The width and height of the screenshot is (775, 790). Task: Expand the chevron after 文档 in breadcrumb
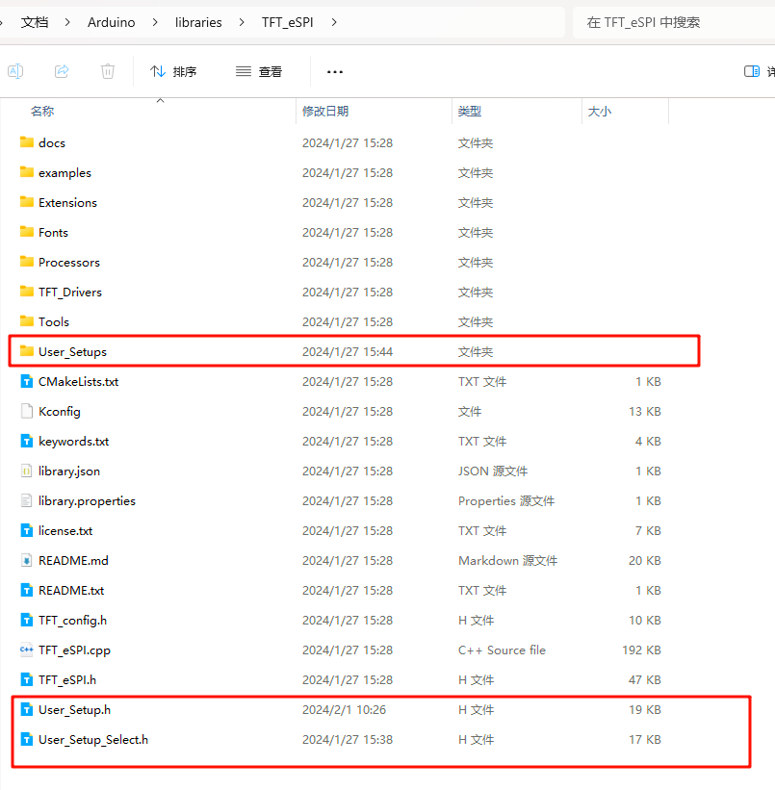(x=67, y=22)
